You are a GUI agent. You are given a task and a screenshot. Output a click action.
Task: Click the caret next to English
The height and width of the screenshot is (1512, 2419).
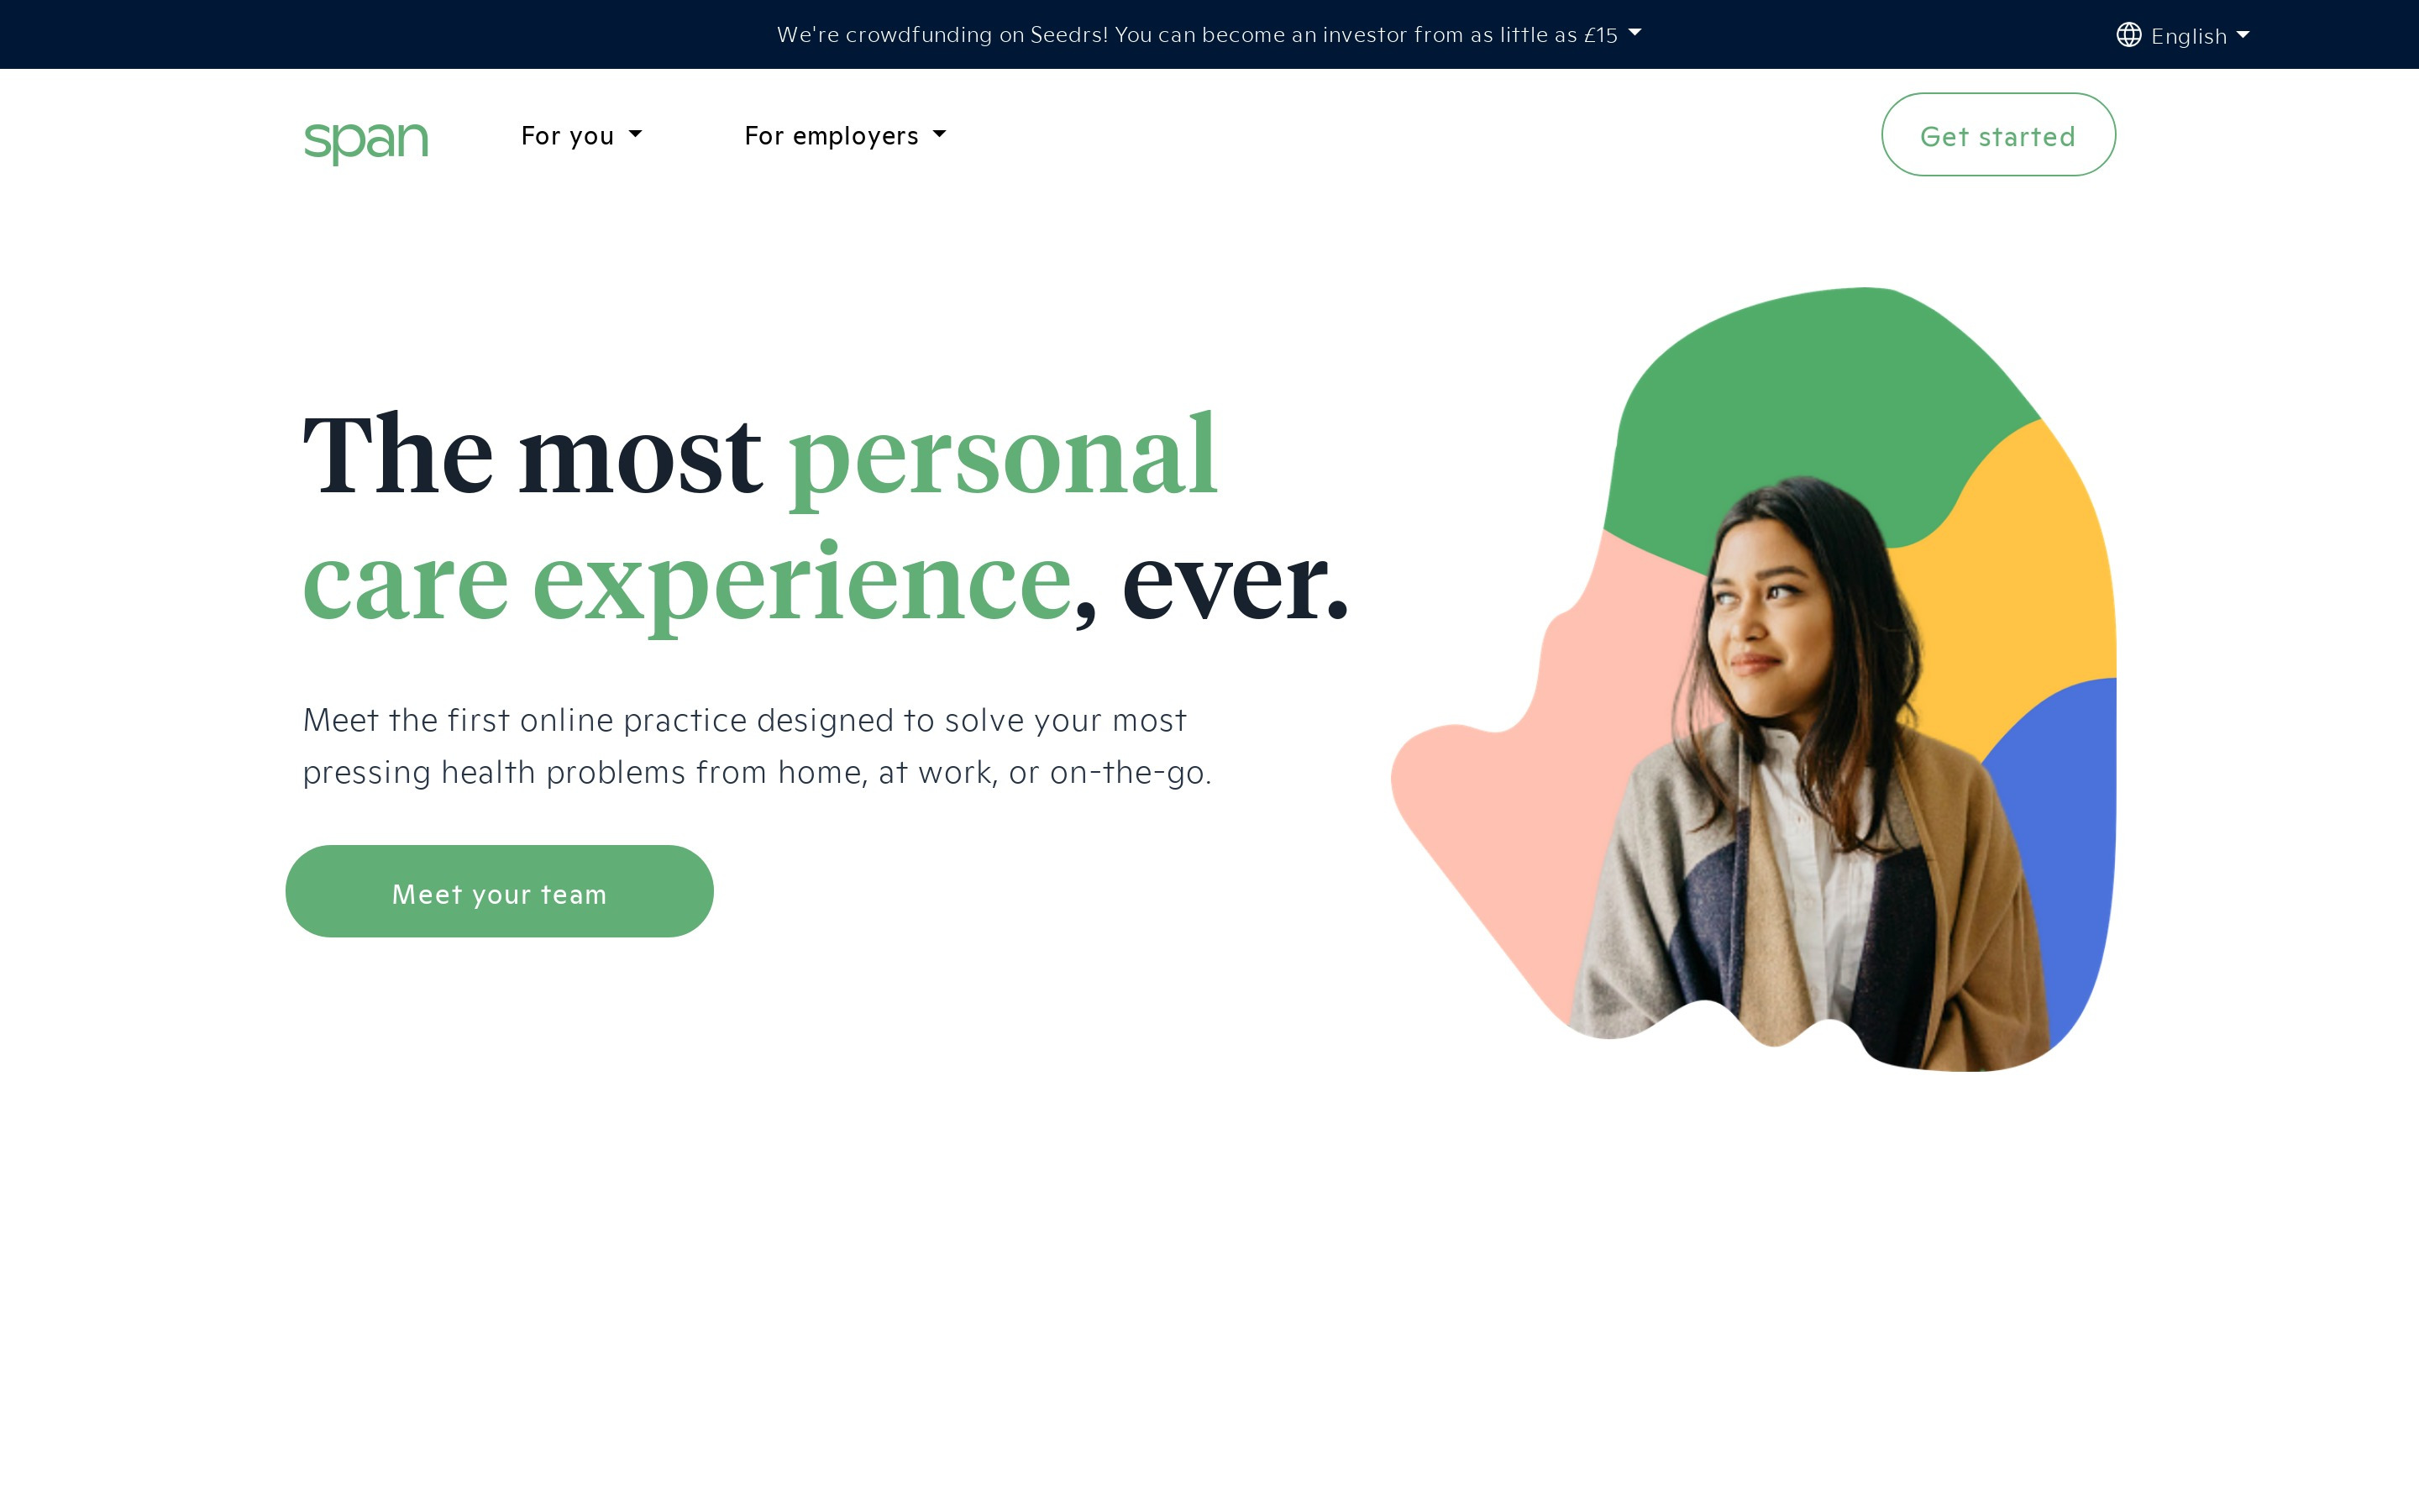click(x=2242, y=34)
